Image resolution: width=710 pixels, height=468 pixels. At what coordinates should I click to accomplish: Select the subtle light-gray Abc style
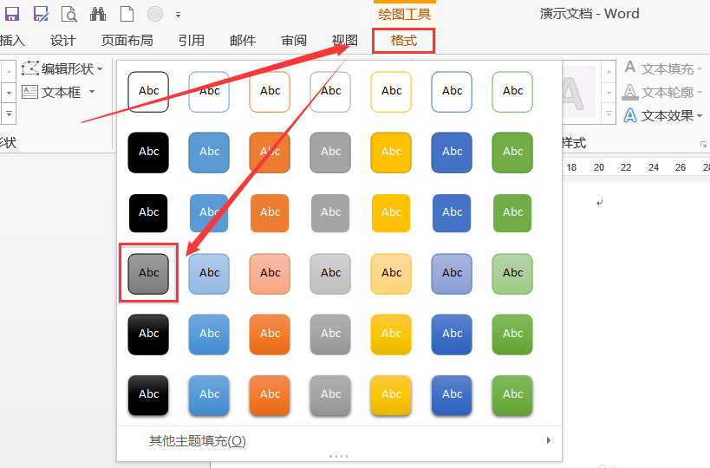point(330,274)
